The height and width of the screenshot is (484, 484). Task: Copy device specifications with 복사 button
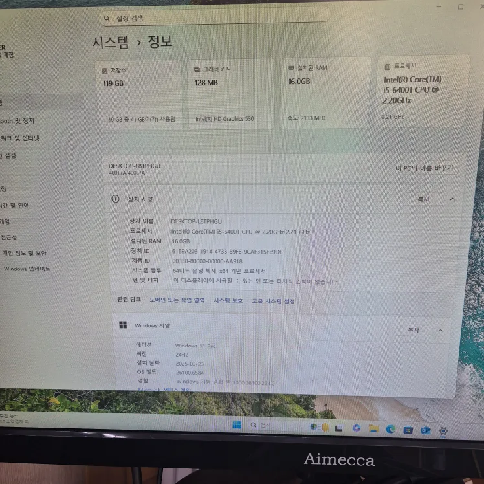(423, 199)
